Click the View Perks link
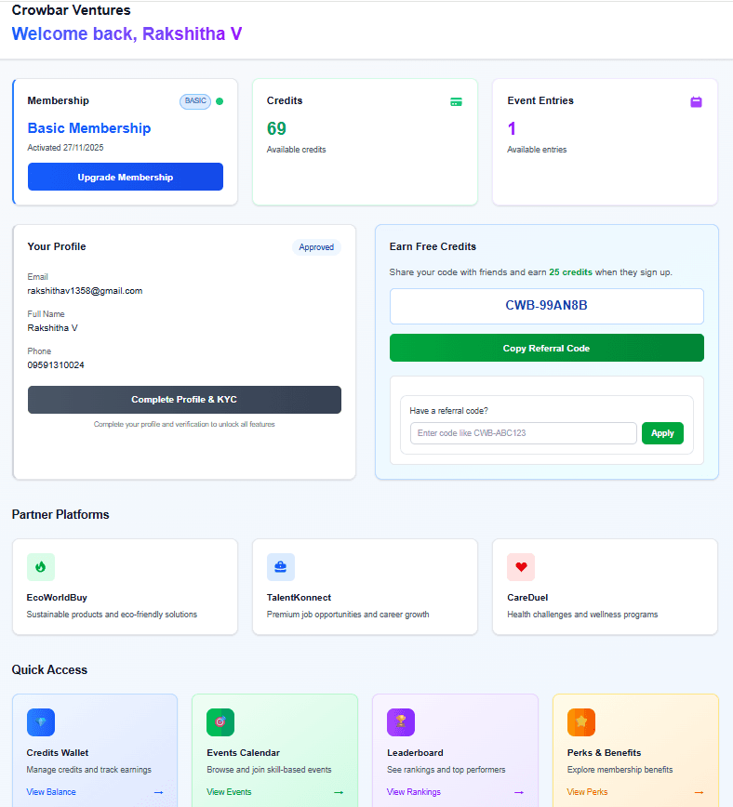This screenshot has height=807, width=733. 587,792
